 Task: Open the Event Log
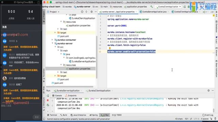click(x=208, y=115)
